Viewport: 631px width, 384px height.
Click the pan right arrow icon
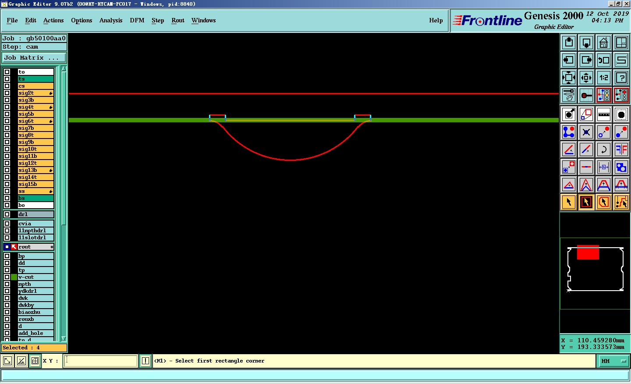586,60
